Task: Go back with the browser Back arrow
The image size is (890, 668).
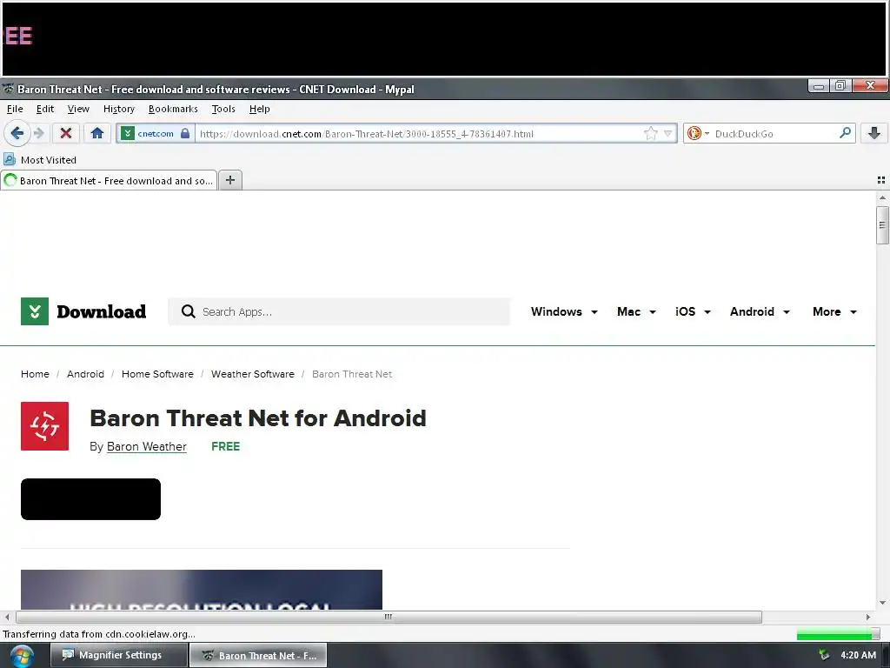Action: pyautogui.click(x=17, y=133)
